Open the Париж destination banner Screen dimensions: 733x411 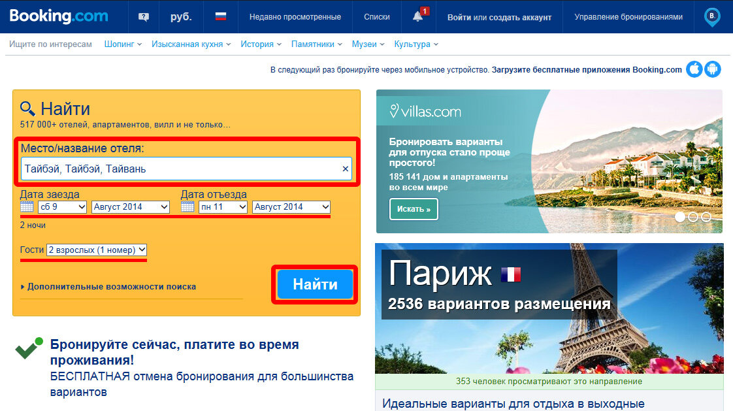549,308
